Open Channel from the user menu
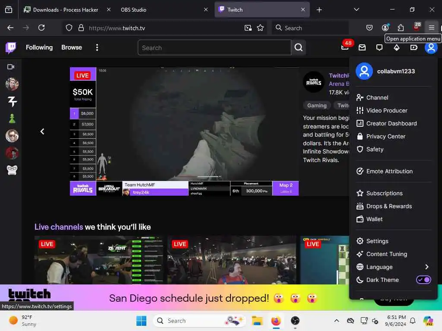The width and height of the screenshot is (442, 331). click(393, 98)
